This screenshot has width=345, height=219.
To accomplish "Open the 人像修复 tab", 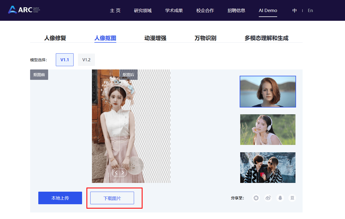I will pyautogui.click(x=55, y=38).
